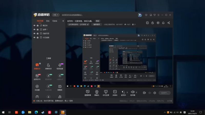The image size is (205, 115).
Task: Start recording with the camcorder icon
Action: click(144, 93)
